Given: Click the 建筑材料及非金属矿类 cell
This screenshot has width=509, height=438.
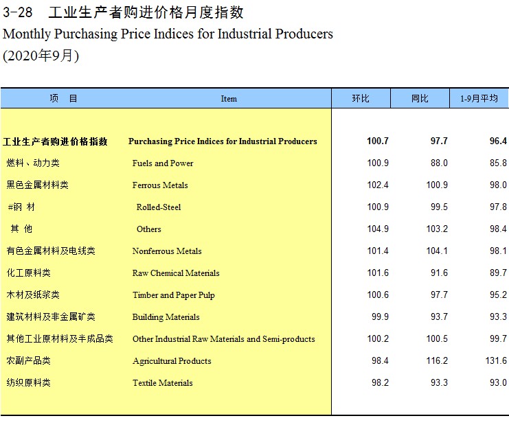Looking at the screenshot, I should pos(51,317).
